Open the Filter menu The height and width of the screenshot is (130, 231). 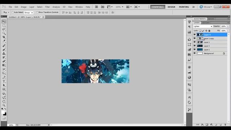(x=47, y=7)
